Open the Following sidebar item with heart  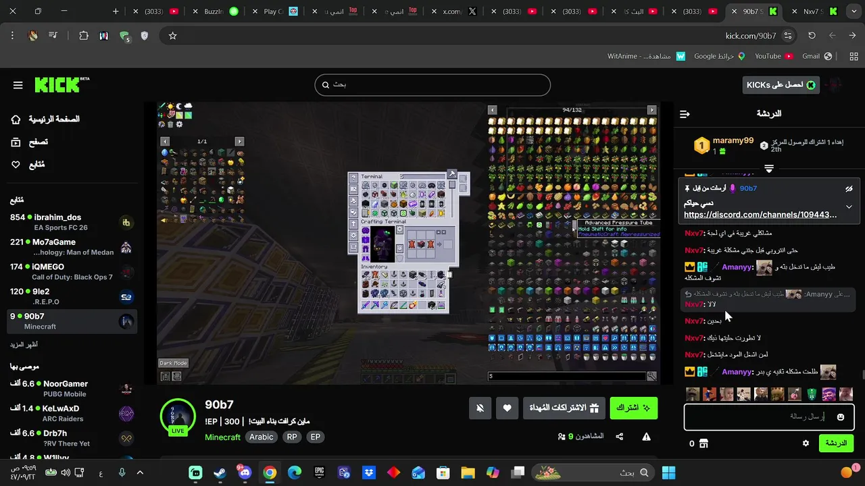pyautogui.click(x=28, y=164)
